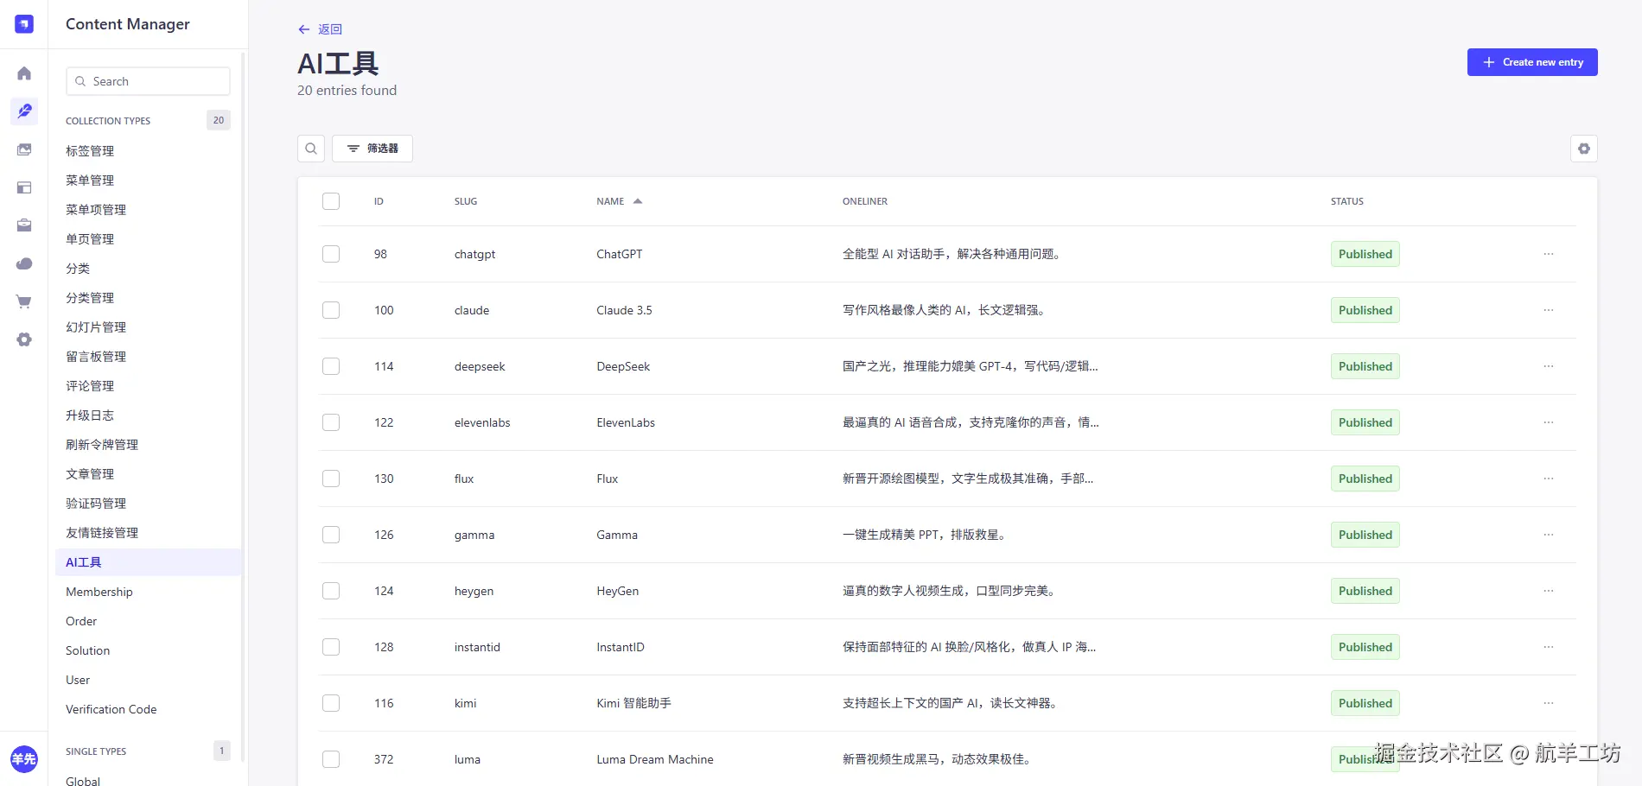
Task: Check the Flux row checkbox
Action: (331, 479)
